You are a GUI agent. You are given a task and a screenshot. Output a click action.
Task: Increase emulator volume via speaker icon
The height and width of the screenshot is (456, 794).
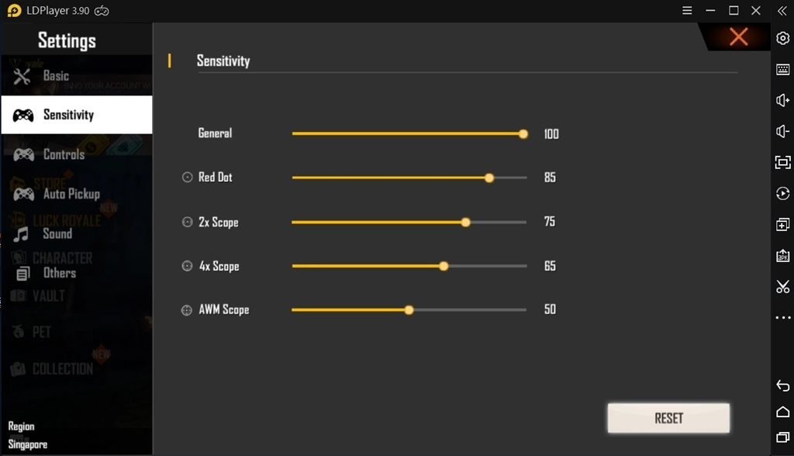pos(782,100)
